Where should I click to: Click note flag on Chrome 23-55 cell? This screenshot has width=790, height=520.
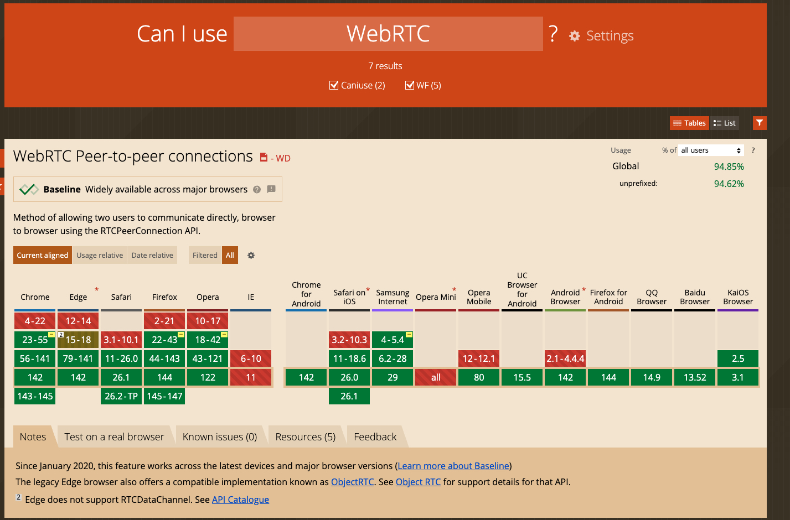point(51,334)
